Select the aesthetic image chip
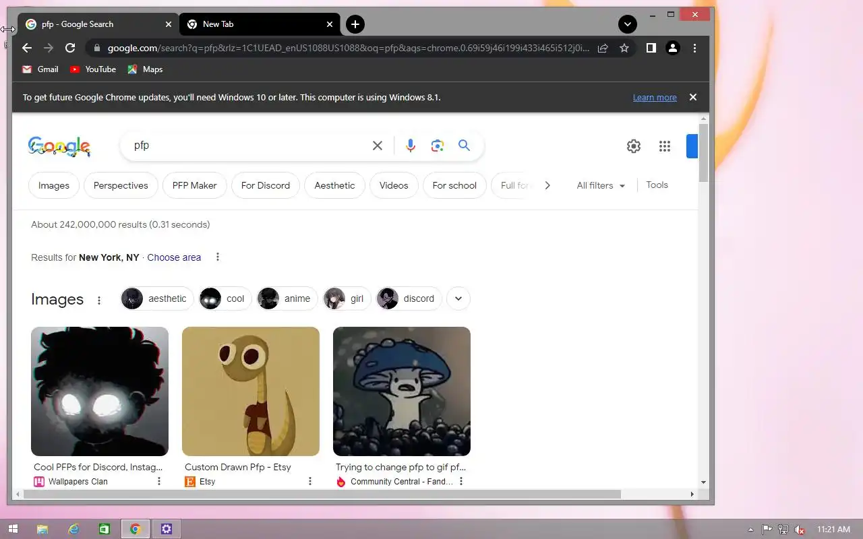The height and width of the screenshot is (539, 863). pyautogui.click(x=157, y=298)
